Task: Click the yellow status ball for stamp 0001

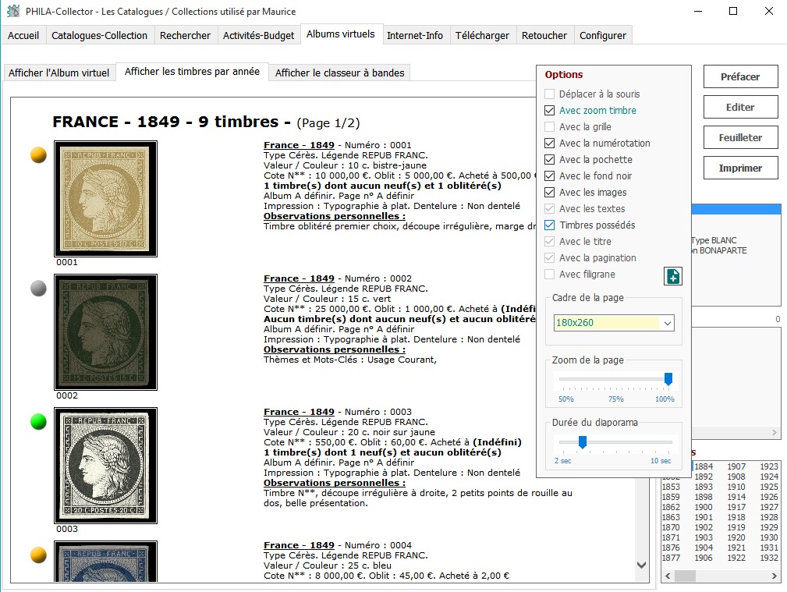Action: click(39, 155)
